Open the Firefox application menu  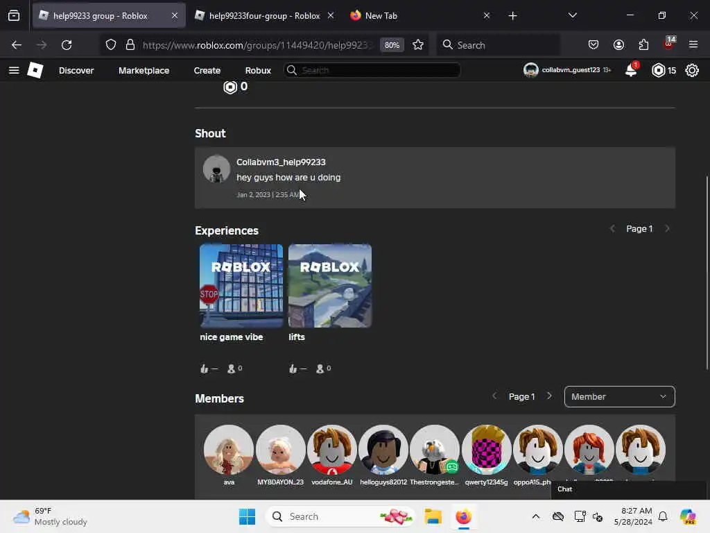693,45
